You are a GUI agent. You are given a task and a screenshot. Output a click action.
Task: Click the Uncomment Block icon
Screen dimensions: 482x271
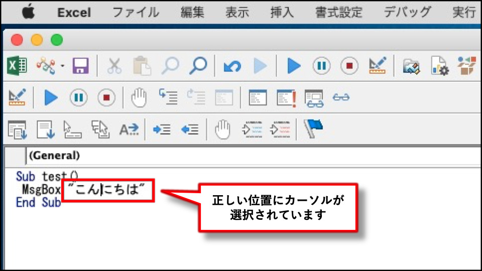(280, 129)
